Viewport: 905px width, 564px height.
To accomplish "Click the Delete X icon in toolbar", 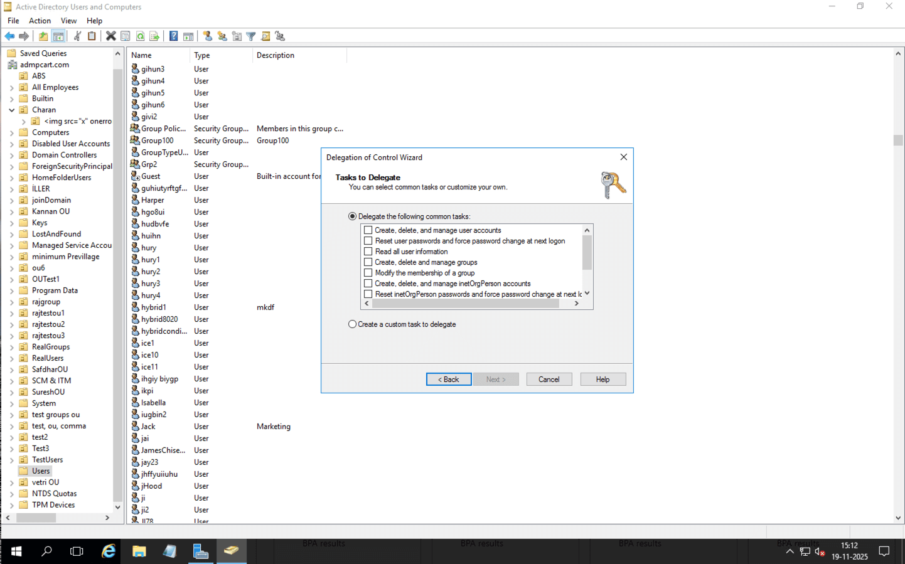I will pyautogui.click(x=111, y=36).
